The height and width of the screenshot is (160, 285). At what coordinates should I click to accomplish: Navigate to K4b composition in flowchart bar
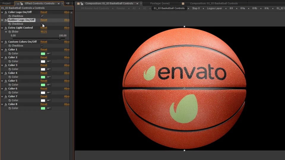(255, 8)
